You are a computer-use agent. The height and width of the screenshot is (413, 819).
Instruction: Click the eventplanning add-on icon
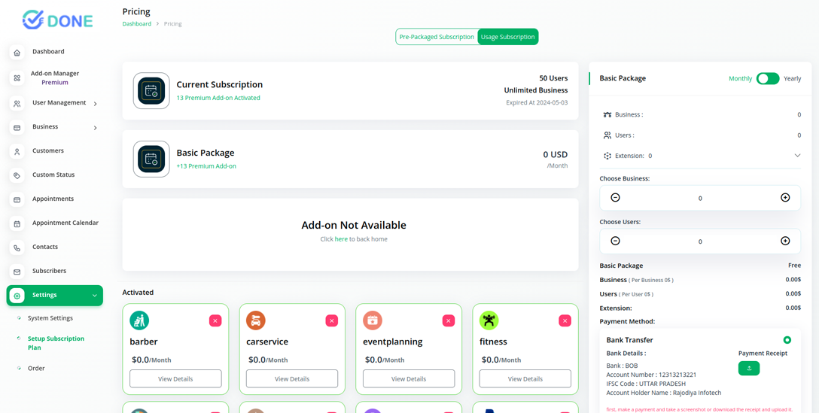[x=373, y=320]
